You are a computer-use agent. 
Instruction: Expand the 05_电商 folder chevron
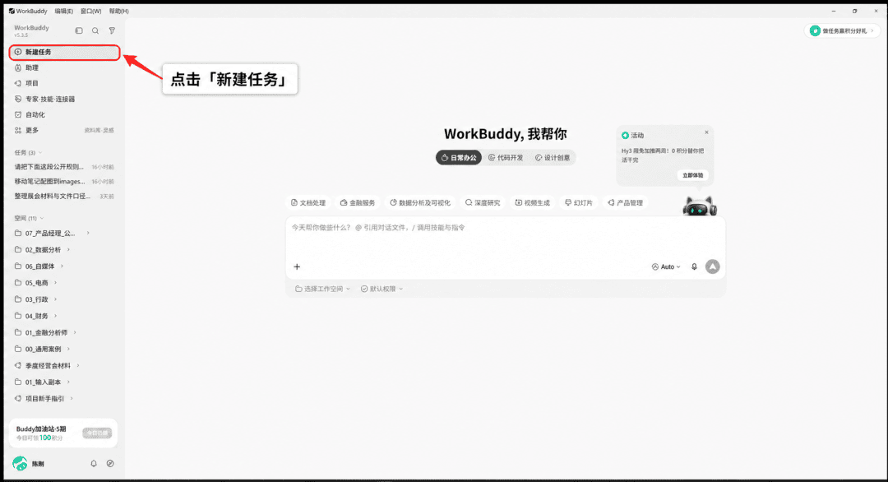click(x=56, y=283)
